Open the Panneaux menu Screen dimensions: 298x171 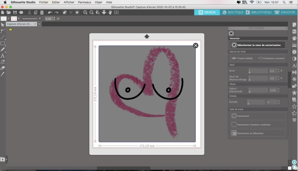point(84,2)
